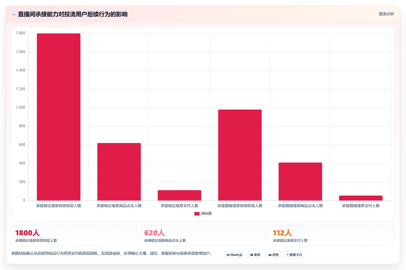Click the chart title 直播间承接能力对投流用户后续行为的影响
Image resolution: width=406 pixels, height=270 pixels.
click(x=73, y=14)
